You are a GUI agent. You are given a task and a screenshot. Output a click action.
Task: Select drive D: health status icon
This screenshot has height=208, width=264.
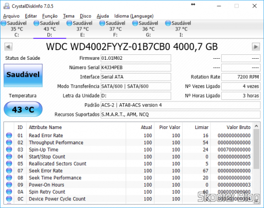(x=36, y=23)
